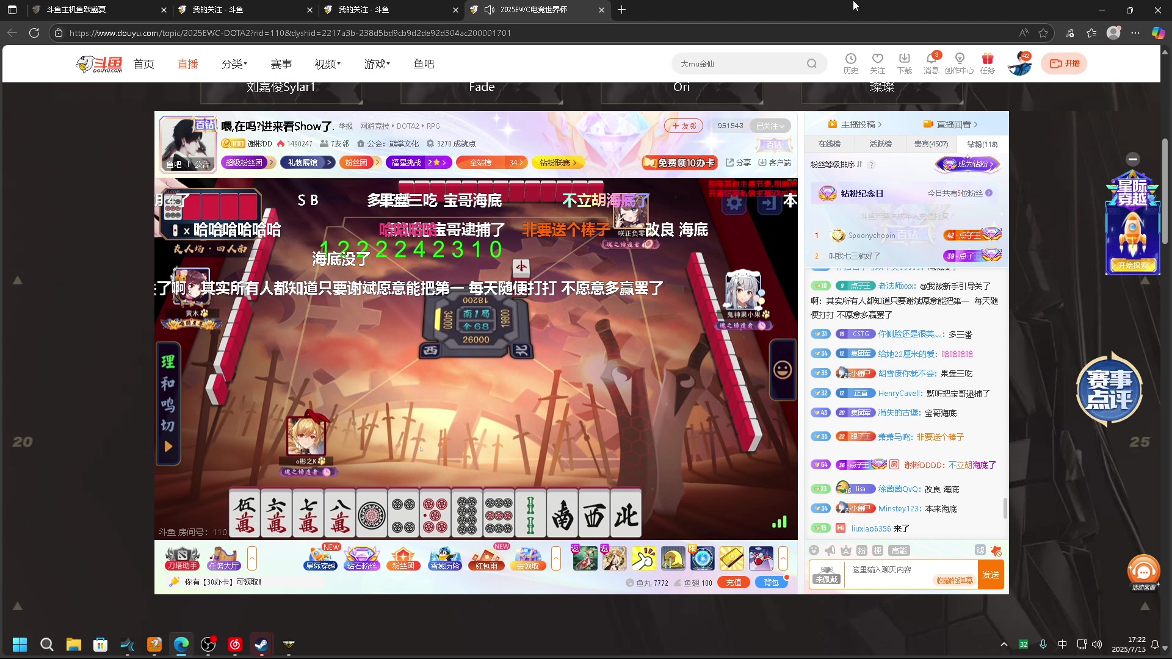The height and width of the screenshot is (659, 1172).
Task: Open the 直播回看 chevron link
Action: coord(950,124)
